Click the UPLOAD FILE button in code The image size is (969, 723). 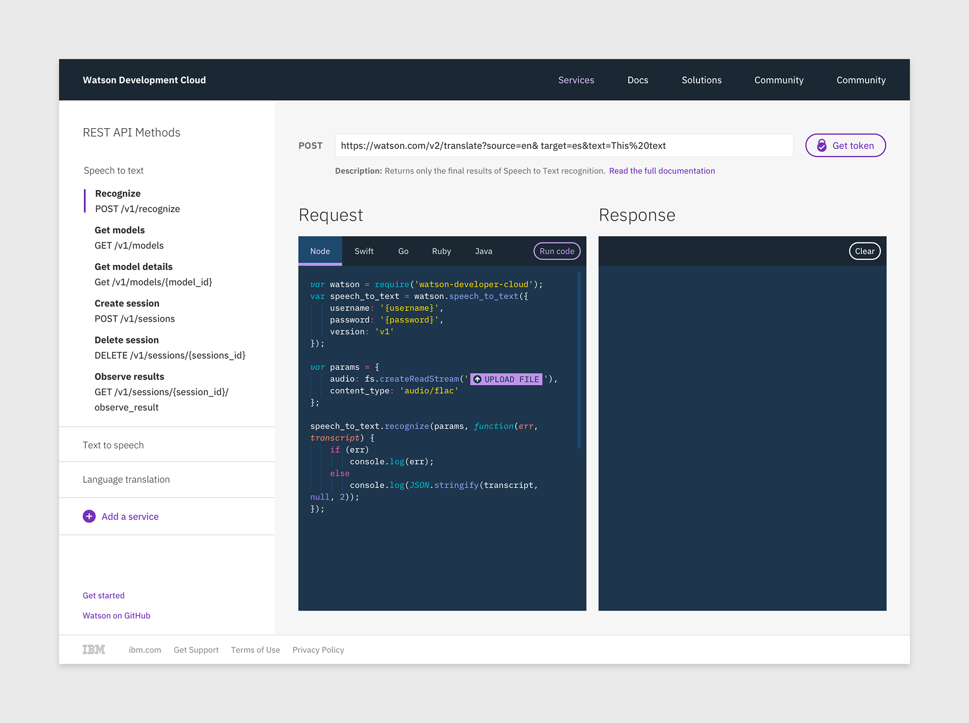point(506,379)
